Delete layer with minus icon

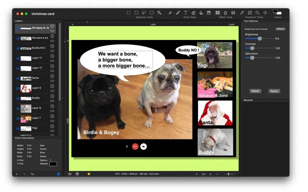(24, 174)
